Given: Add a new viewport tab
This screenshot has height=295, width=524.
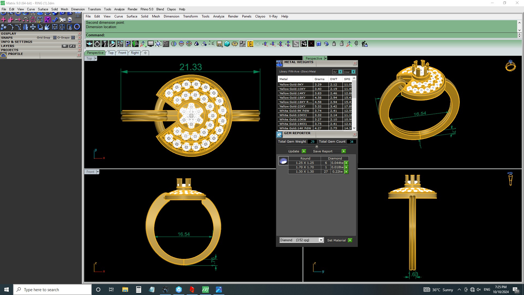Looking at the screenshot, I should (145, 53).
